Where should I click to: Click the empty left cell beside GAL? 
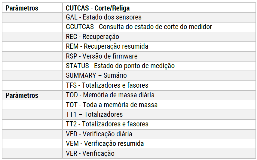33,17
